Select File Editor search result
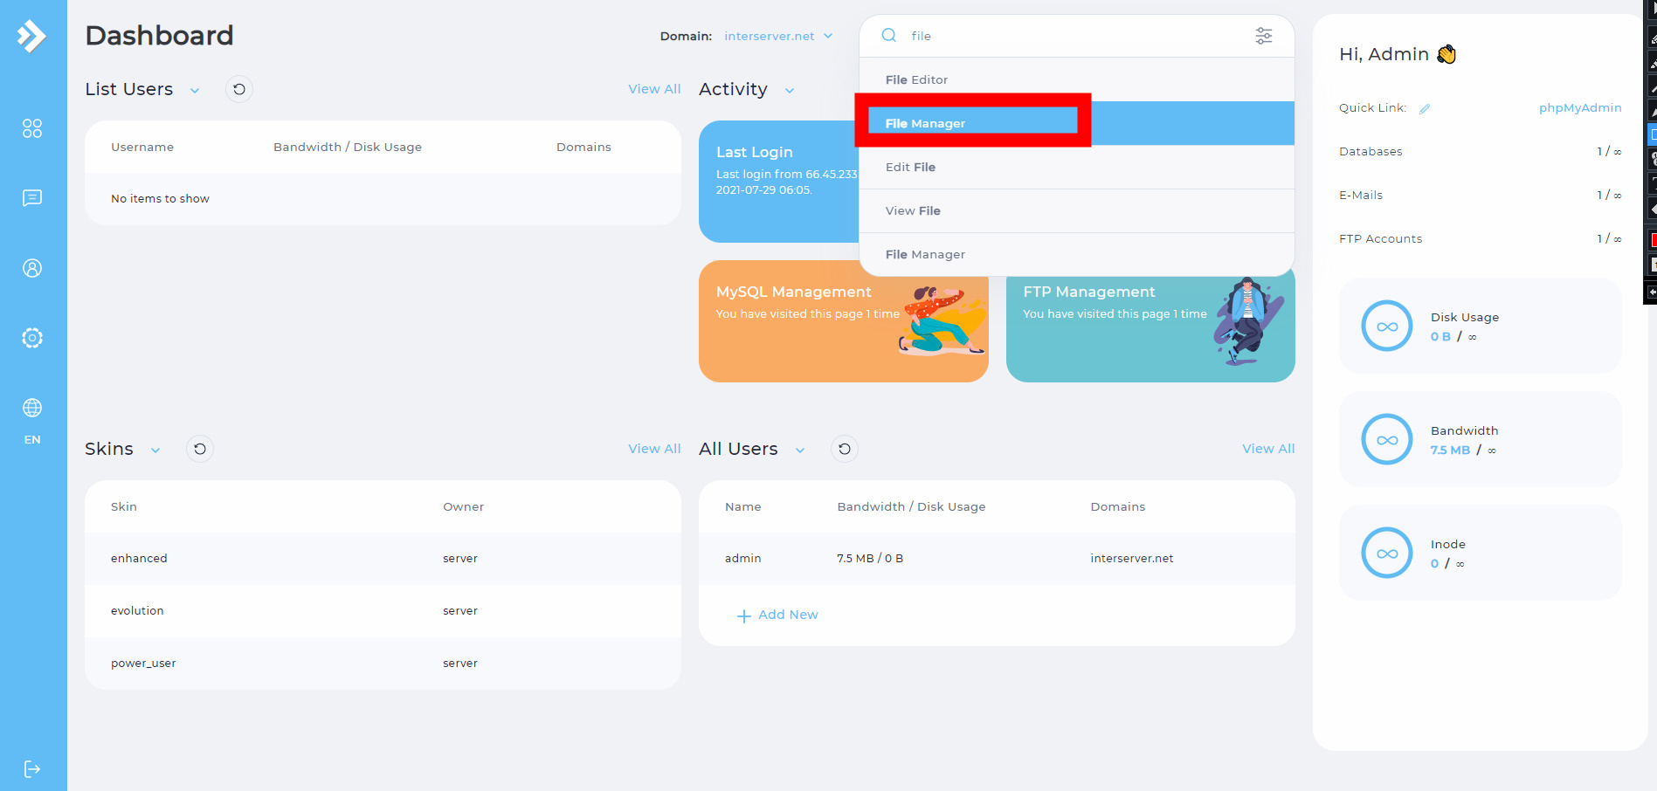 (1076, 79)
